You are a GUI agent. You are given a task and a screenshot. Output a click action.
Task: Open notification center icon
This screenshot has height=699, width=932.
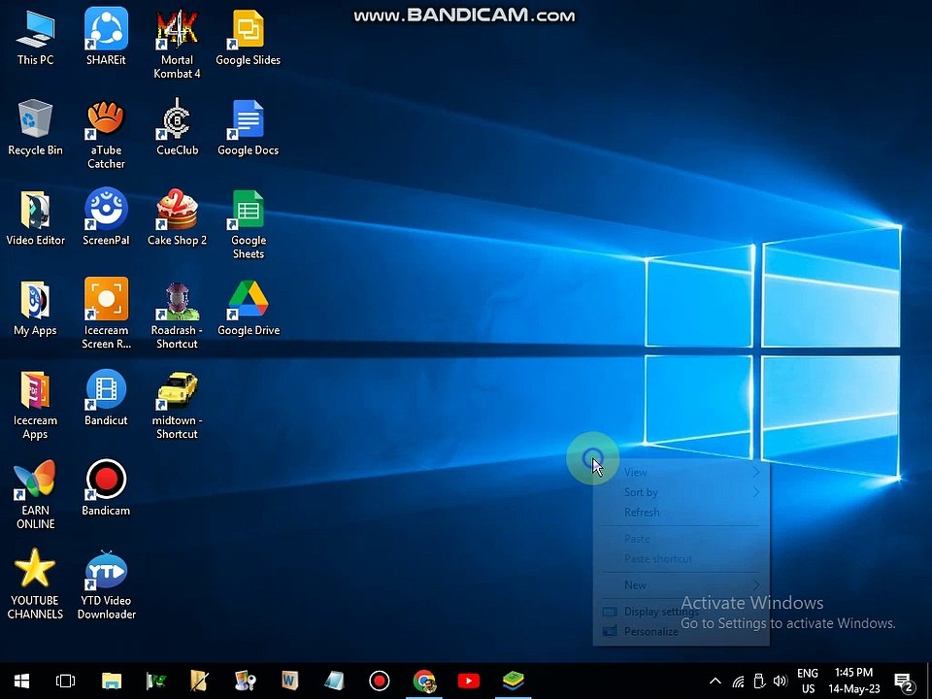click(x=904, y=682)
